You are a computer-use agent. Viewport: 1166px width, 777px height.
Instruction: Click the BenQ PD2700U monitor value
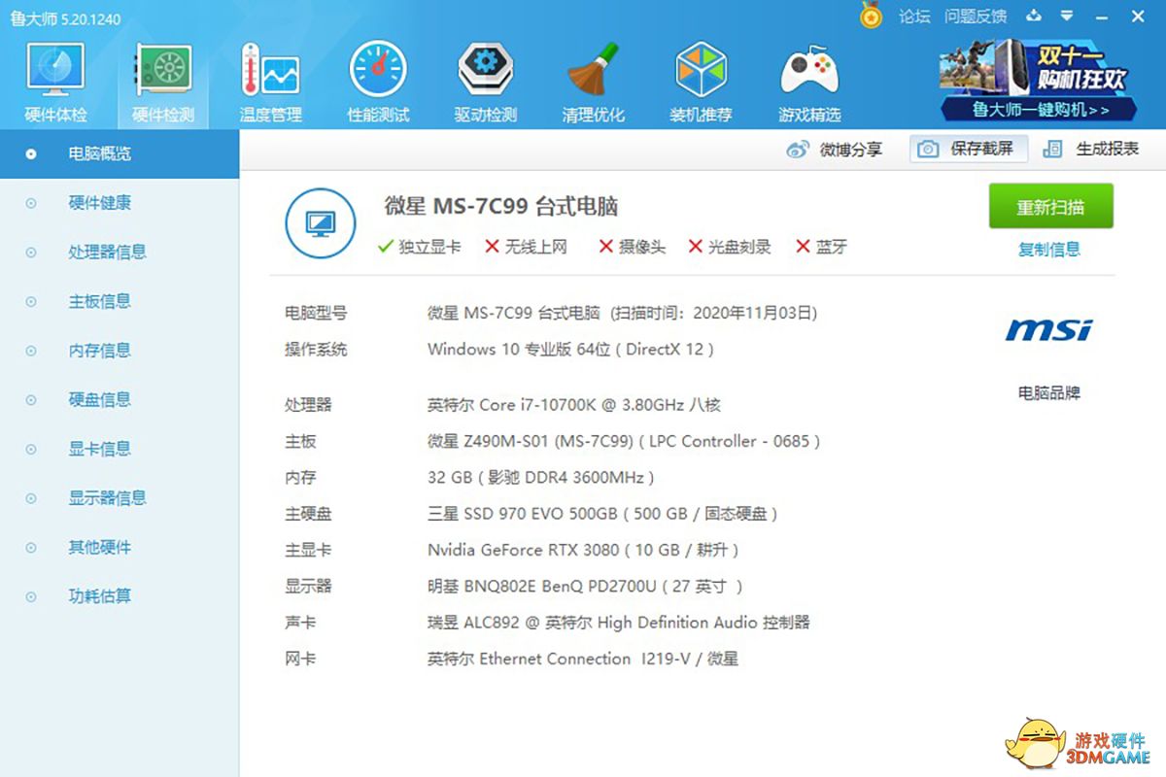pyautogui.click(x=585, y=587)
